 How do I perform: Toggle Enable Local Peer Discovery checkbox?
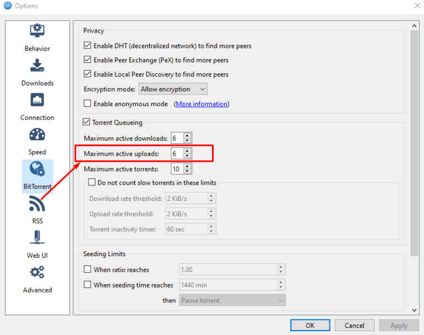tap(87, 74)
